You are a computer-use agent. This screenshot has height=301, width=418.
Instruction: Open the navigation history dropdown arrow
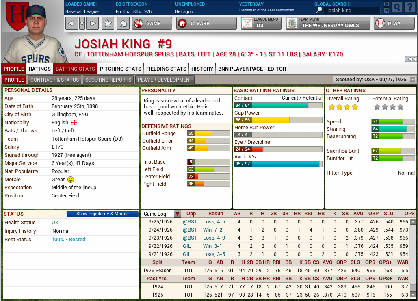82,24
